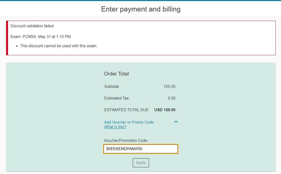Click 'ESTIMATED TOTAL DUE:' label
Image resolution: width=281 pixels, height=174 pixels.
[x=127, y=110]
